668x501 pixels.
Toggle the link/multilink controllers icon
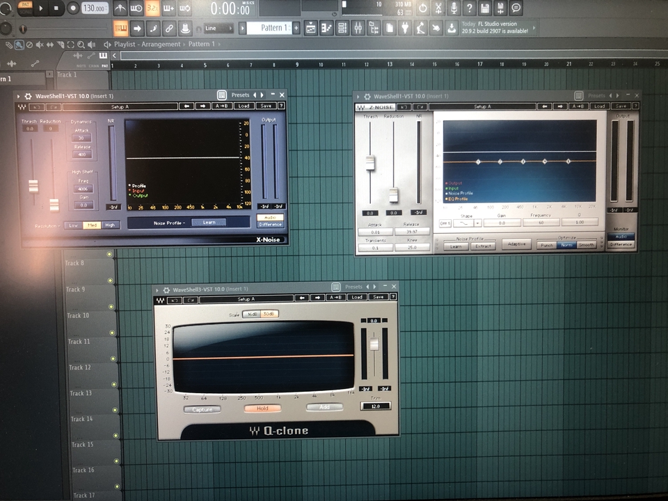169,29
